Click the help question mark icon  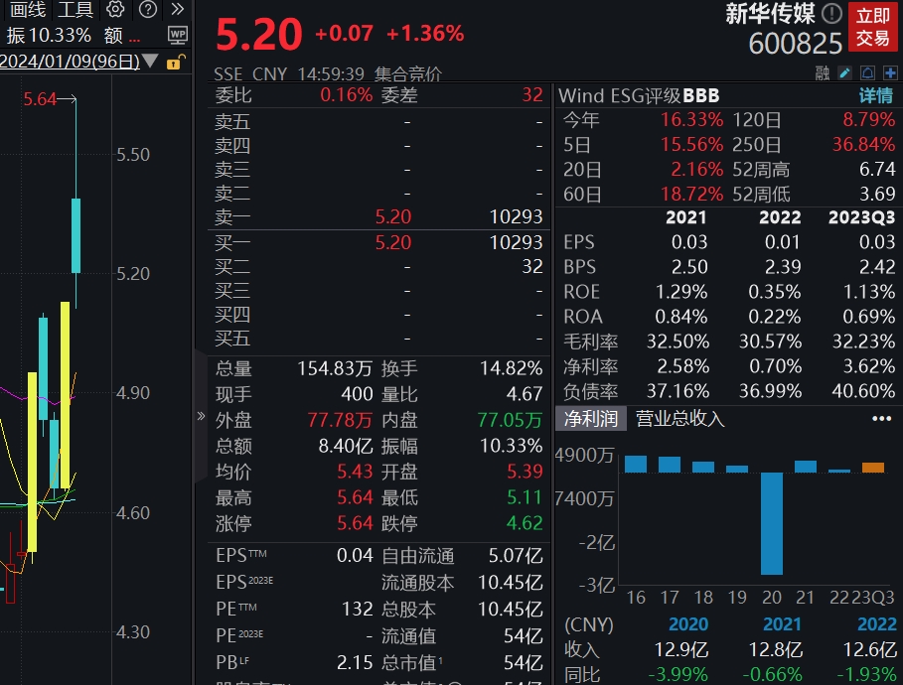[147, 10]
